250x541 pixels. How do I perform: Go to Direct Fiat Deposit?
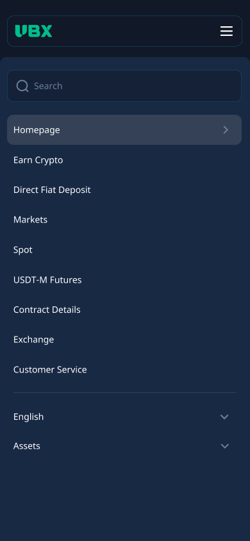(x=124, y=190)
